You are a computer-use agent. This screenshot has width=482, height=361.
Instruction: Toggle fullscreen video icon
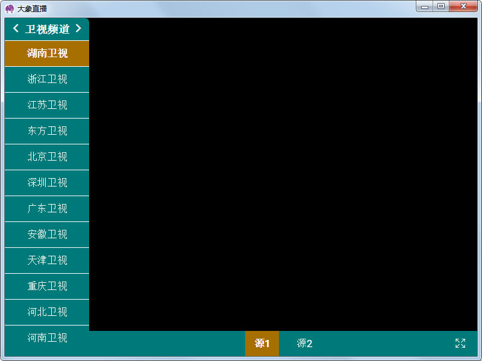(460, 343)
